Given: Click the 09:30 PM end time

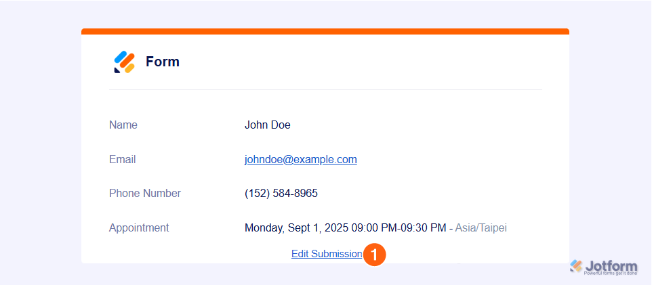Looking at the screenshot, I should click(422, 228).
